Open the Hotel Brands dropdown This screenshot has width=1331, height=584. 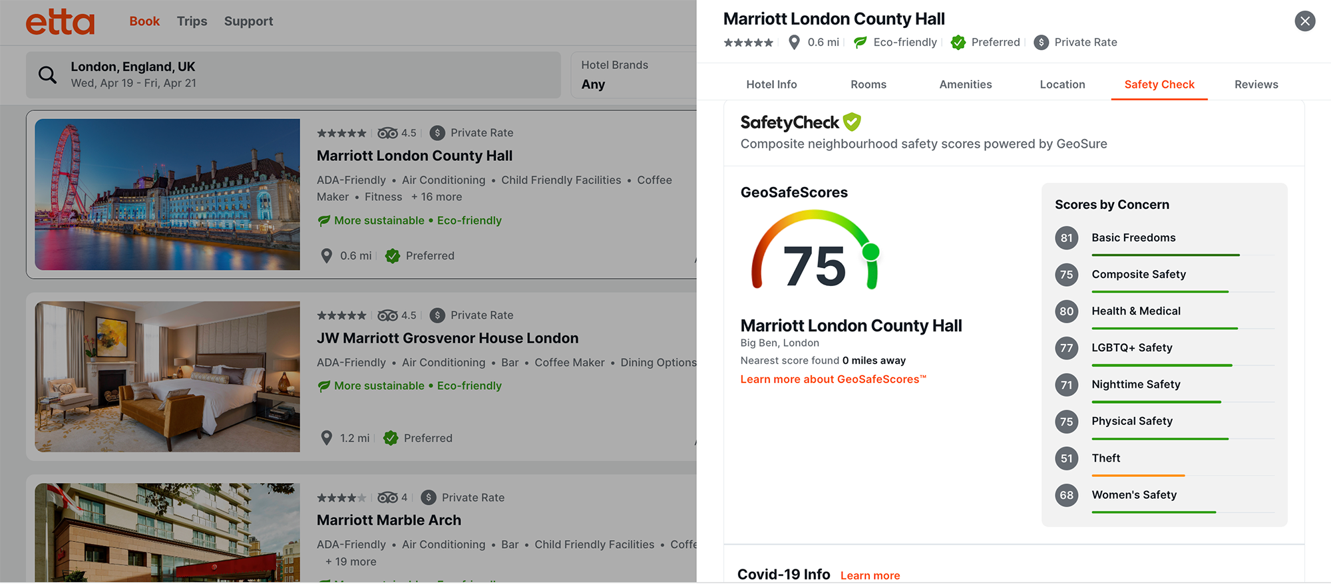[x=632, y=75]
